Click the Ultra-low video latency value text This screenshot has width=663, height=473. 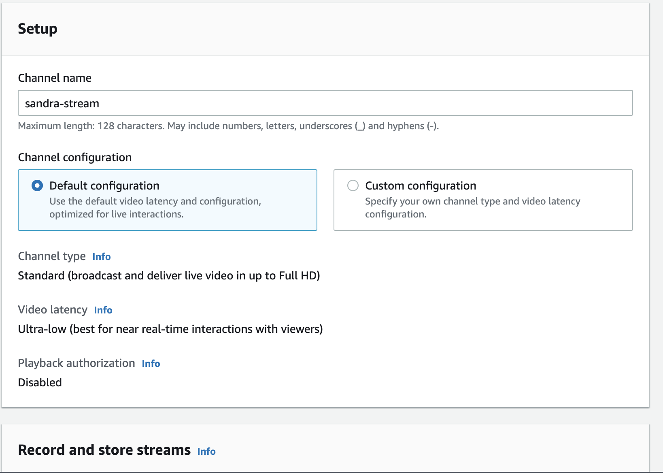[170, 329]
